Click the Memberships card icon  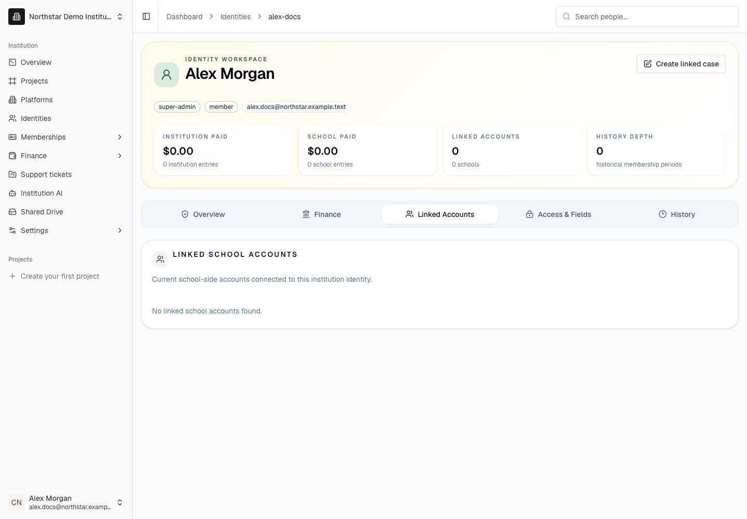[12, 137]
